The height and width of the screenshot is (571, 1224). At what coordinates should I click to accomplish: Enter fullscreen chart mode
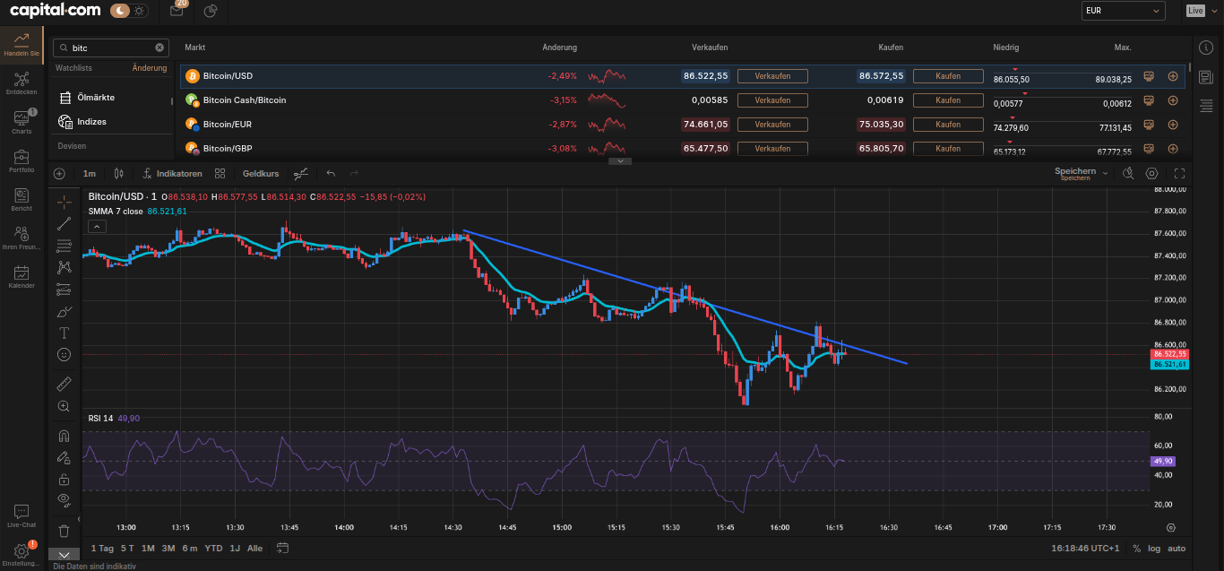click(x=1178, y=173)
